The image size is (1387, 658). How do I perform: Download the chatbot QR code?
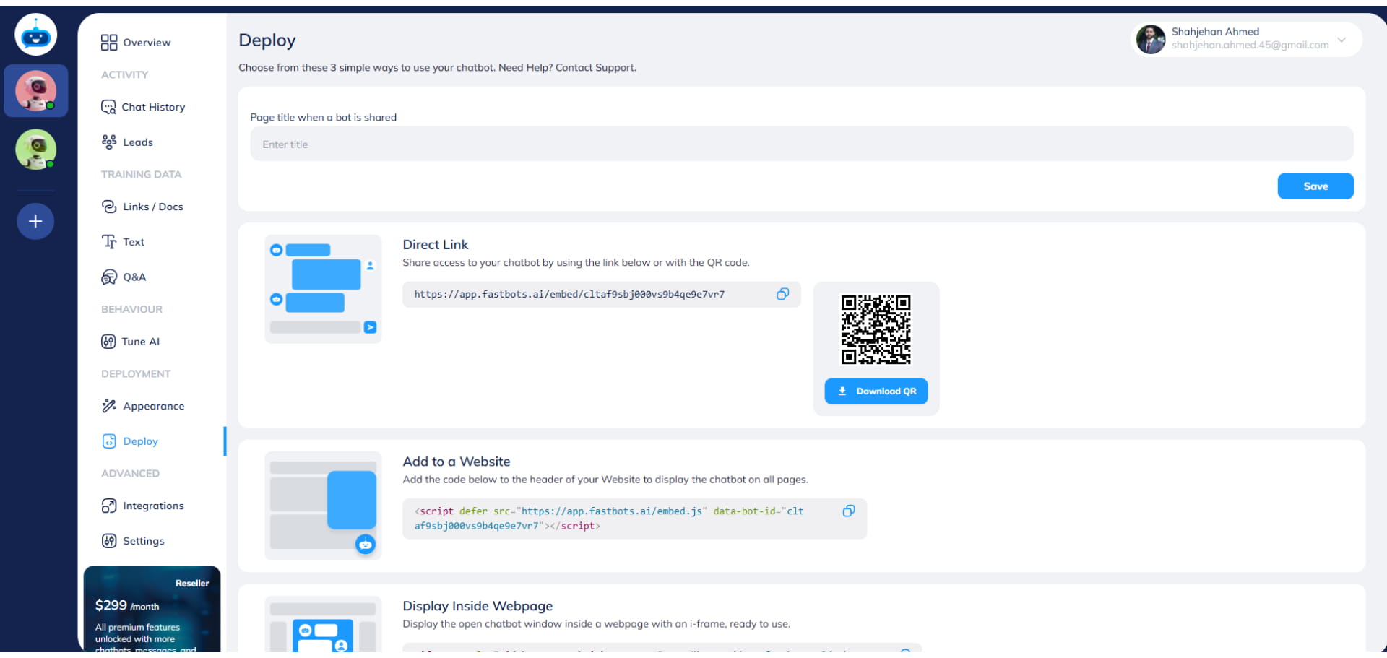coord(876,391)
